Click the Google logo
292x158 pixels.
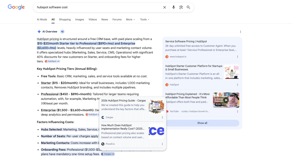pyautogui.click(x=16, y=7)
